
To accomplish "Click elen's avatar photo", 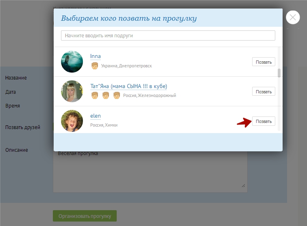I will [72, 121].
